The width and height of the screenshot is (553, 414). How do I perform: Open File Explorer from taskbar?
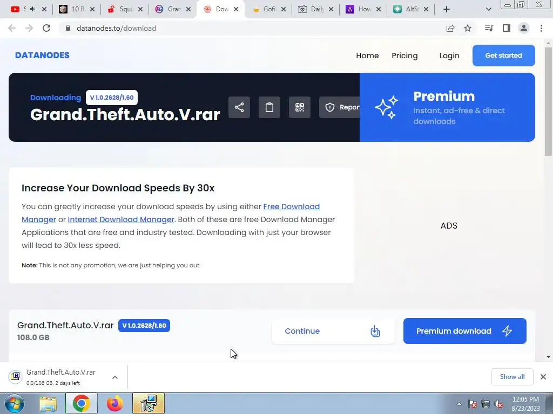tap(48, 403)
